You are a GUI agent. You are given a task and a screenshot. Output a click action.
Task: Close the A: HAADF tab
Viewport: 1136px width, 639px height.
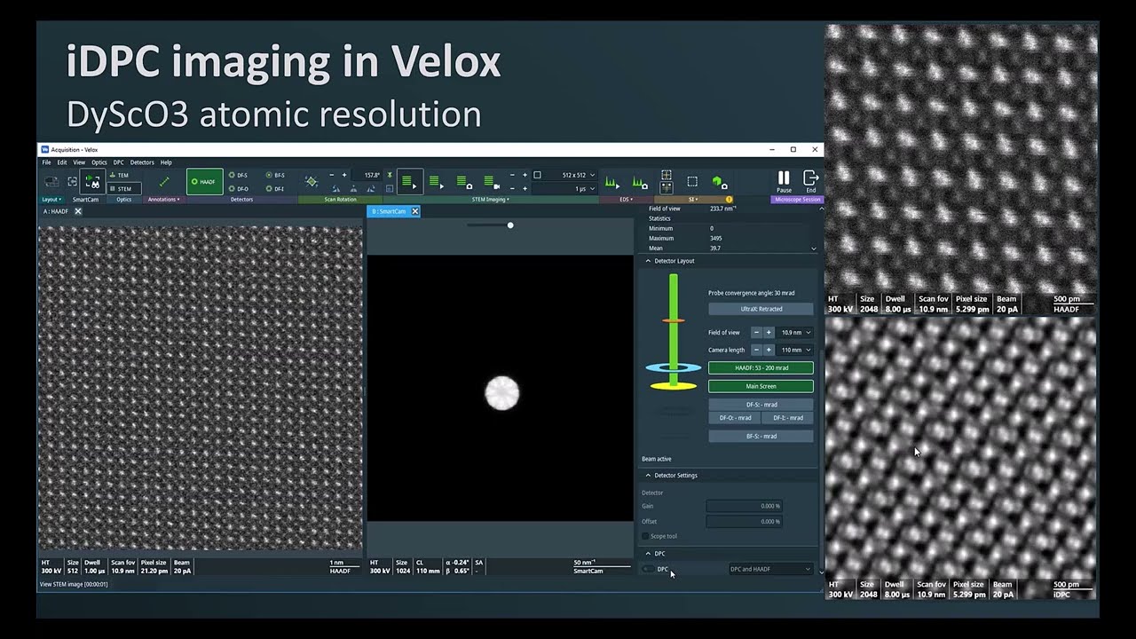(78, 211)
